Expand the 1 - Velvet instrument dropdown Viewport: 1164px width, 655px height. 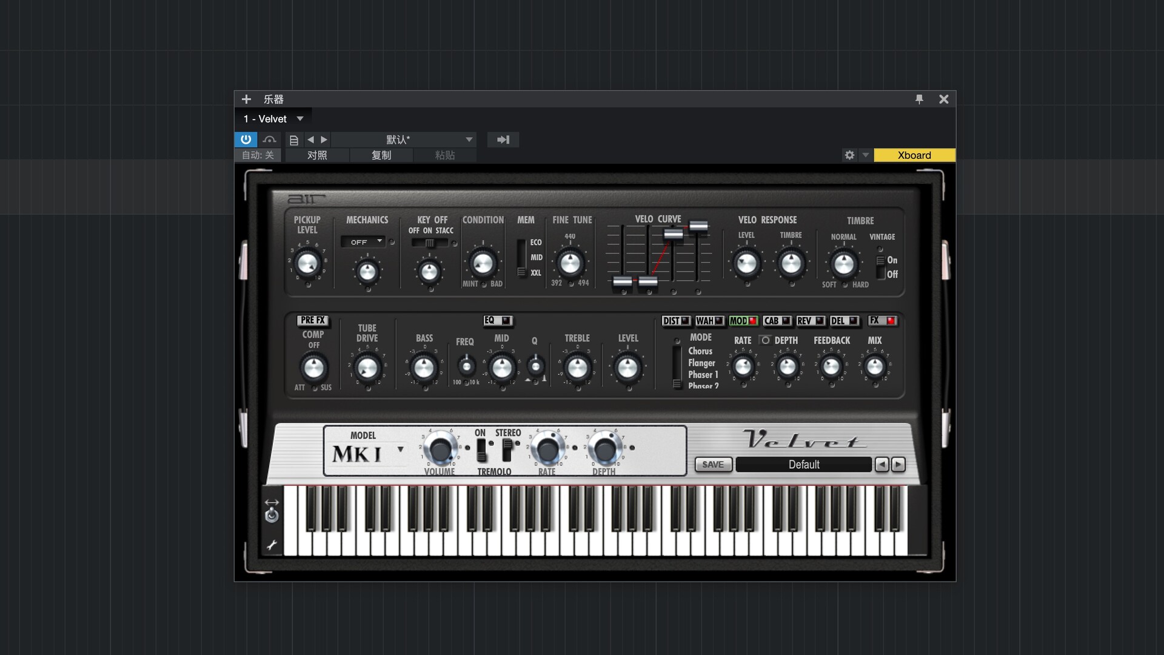(x=299, y=119)
